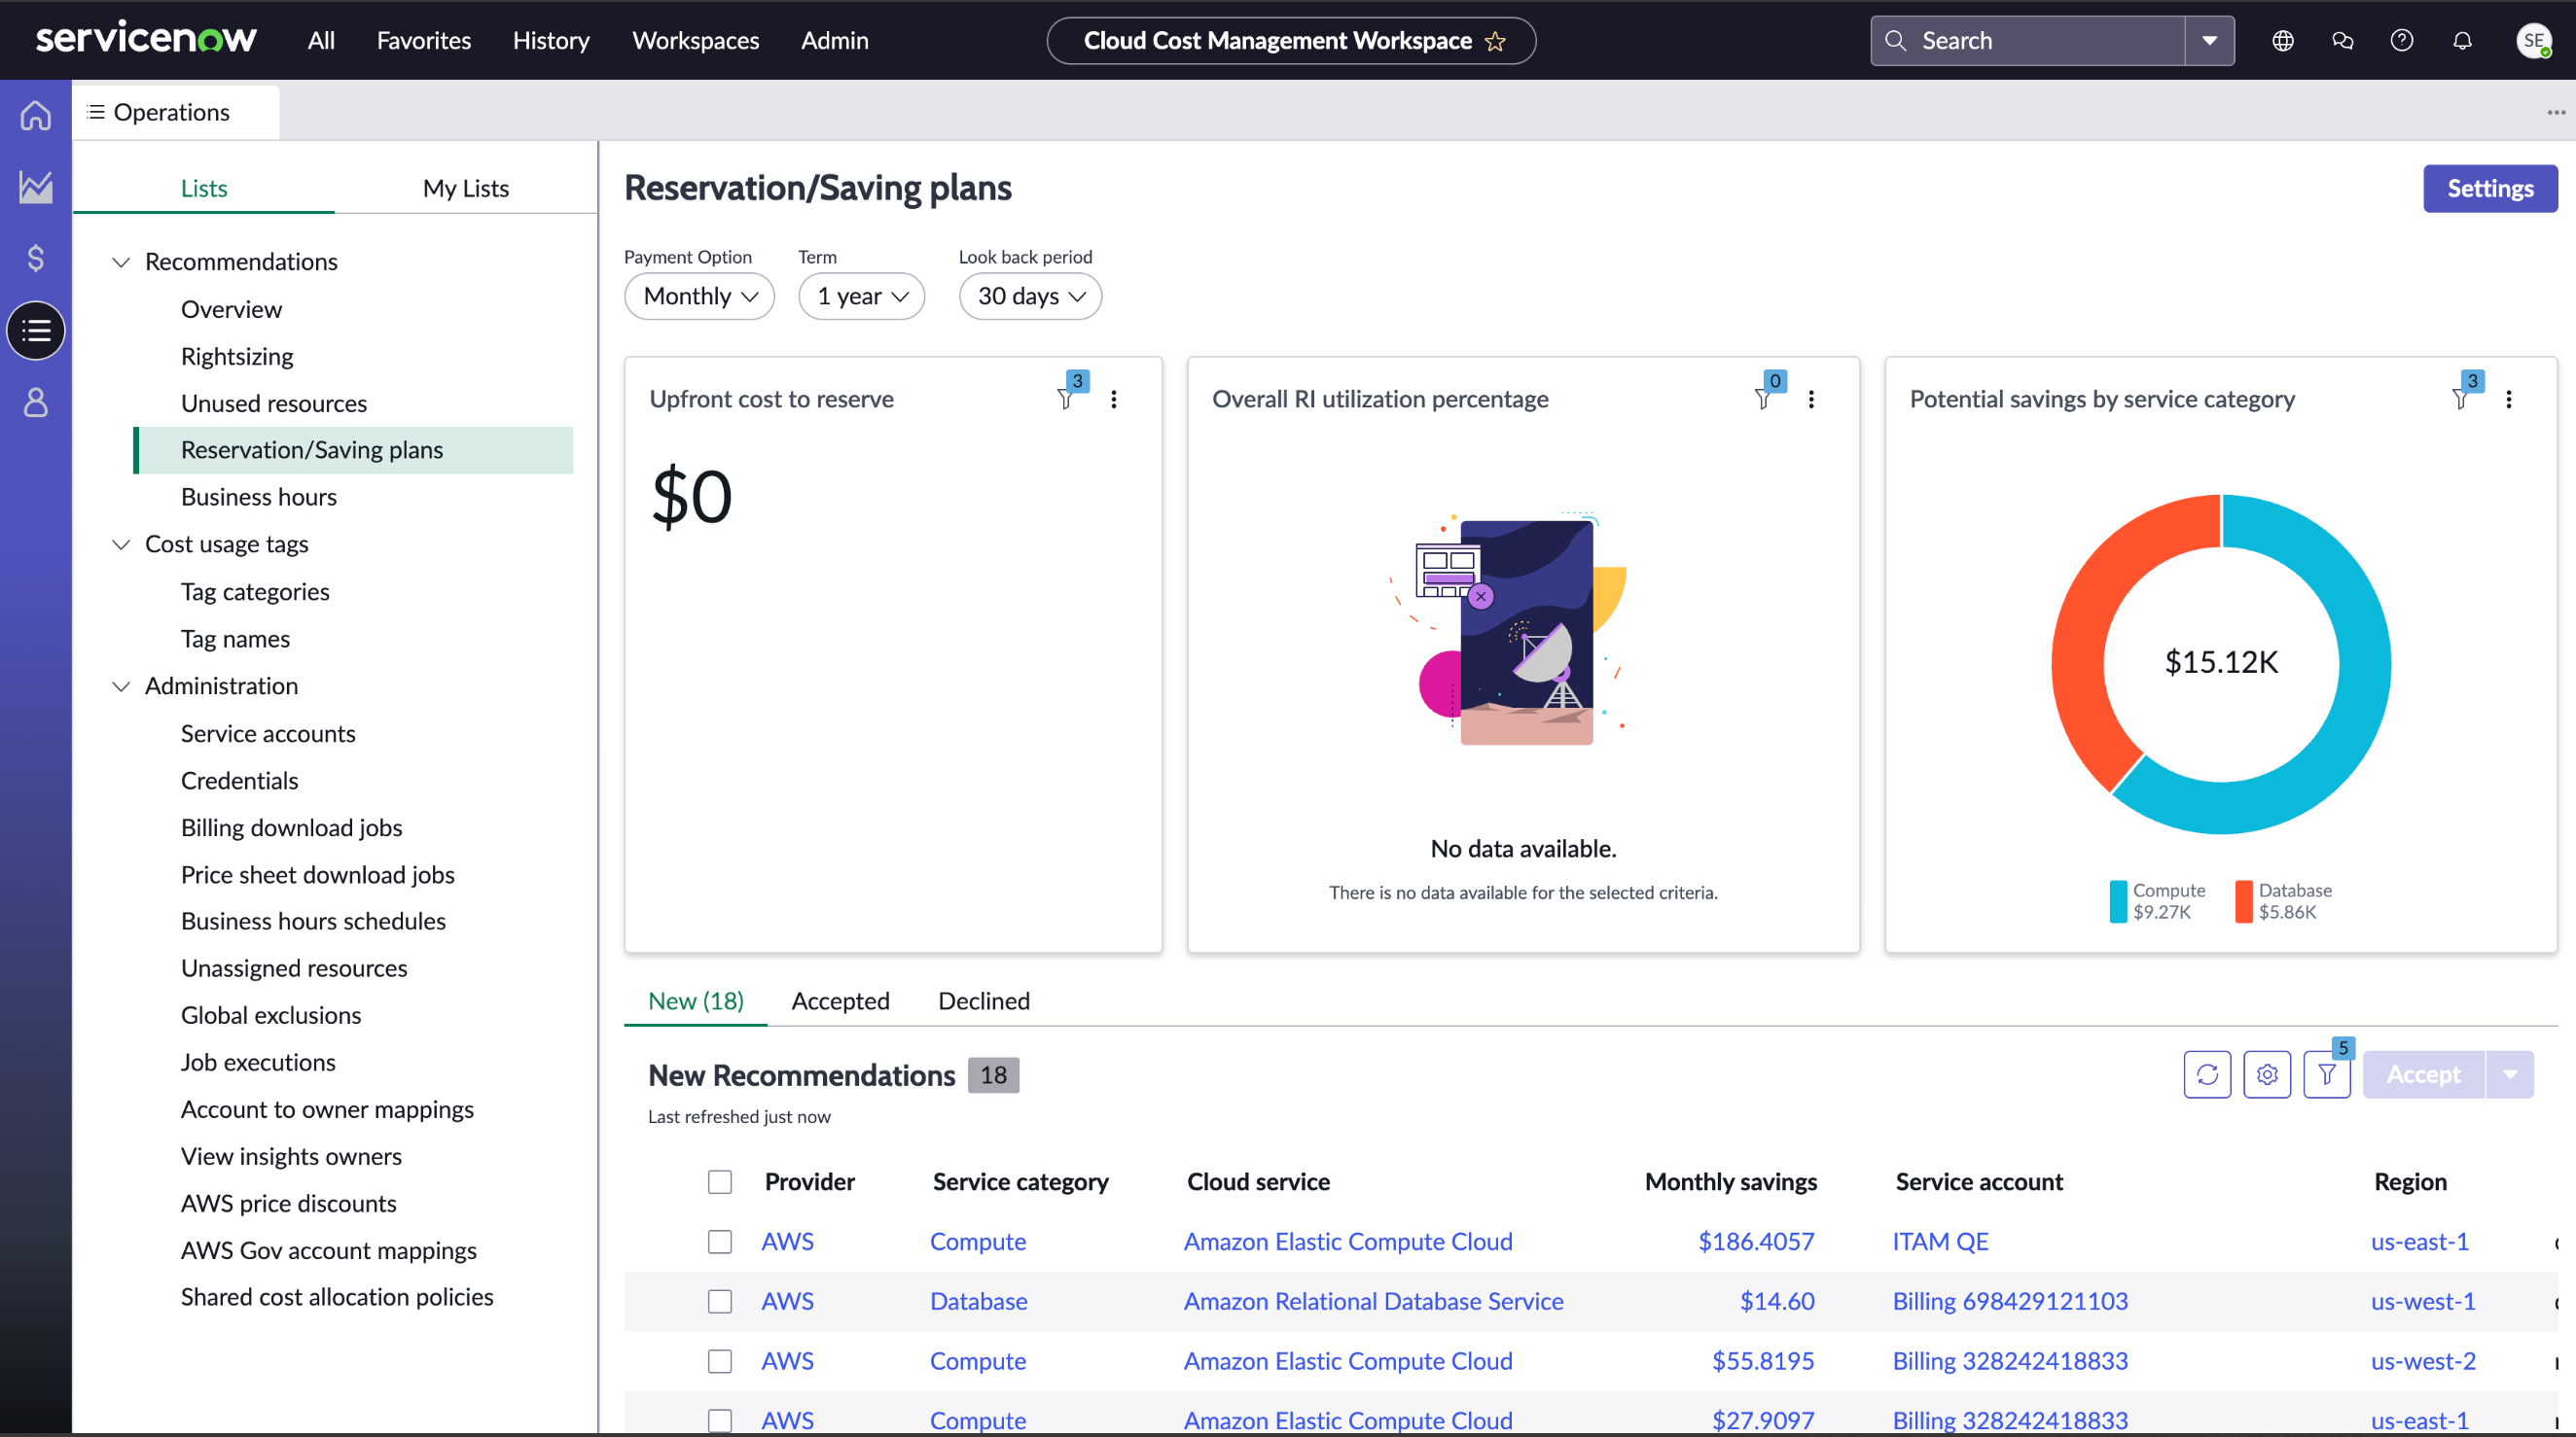Open the Favorites menu
The width and height of the screenshot is (2576, 1437).
pyautogui.click(x=424, y=41)
